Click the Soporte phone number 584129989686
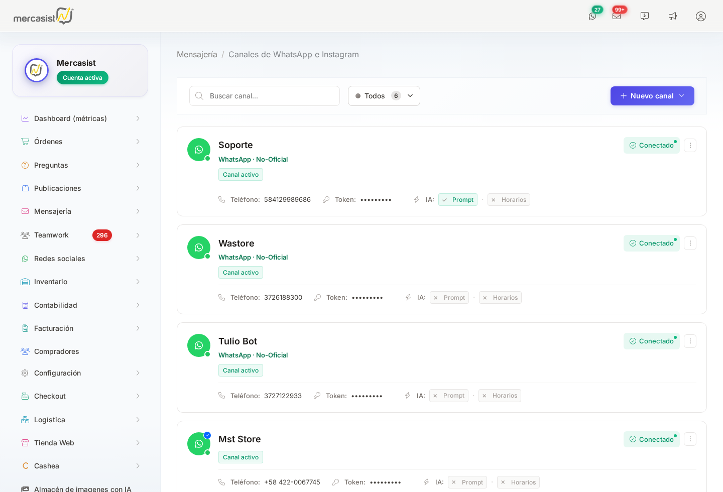Image resolution: width=723 pixels, height=492 pixels. tap(287, 200)
